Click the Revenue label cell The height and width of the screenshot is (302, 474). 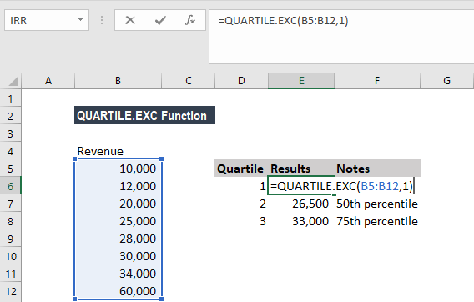118,151
